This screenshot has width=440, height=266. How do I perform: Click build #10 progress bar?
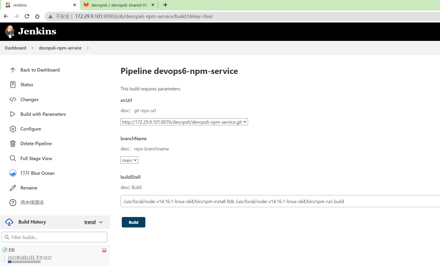(24, 262)
